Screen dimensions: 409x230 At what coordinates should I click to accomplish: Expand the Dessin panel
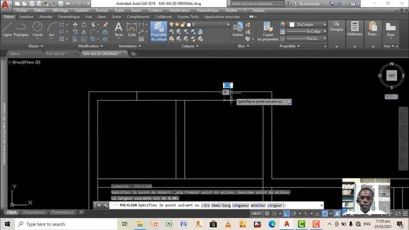(36, 46)
